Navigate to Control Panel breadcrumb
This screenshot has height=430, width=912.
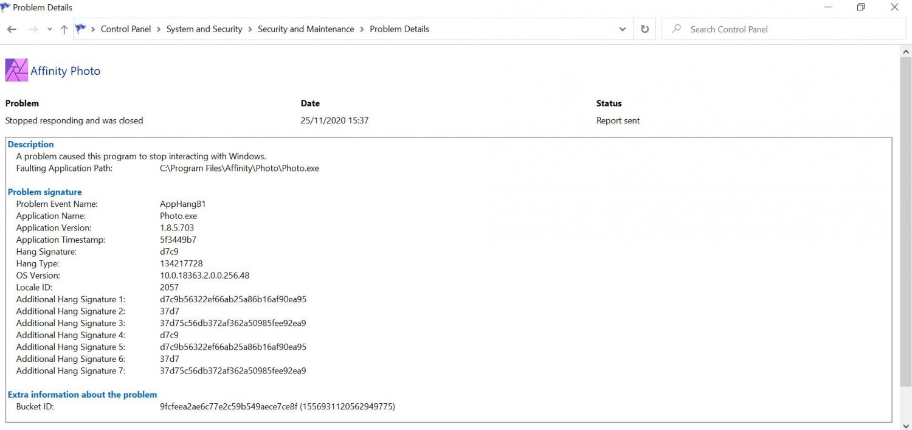125,29
